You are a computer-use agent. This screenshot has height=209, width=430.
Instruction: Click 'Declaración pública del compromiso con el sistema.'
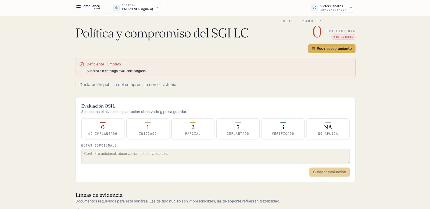click(x=128, y=85)
